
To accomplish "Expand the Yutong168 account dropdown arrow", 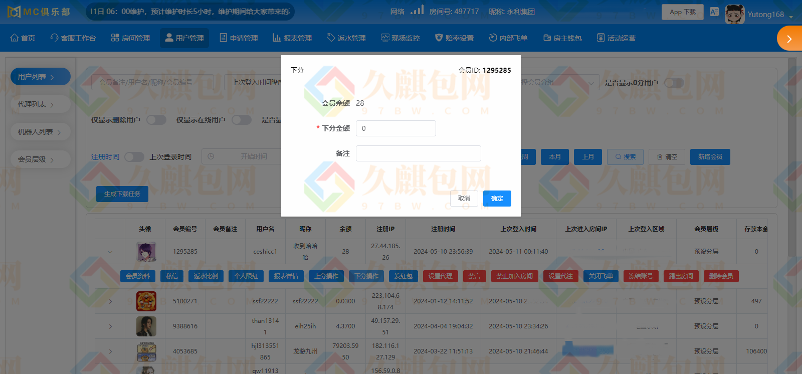I will (x=791, y=17).
